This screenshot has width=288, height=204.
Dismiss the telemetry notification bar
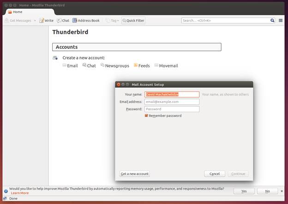pos(282,191)
